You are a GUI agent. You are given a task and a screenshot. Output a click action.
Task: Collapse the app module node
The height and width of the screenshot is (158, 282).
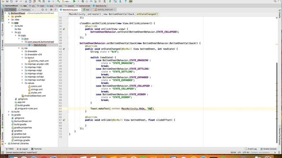click(9, 23)
